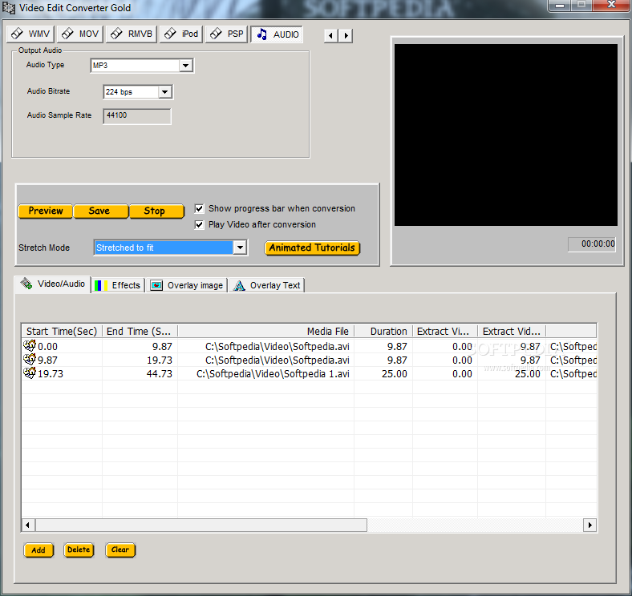
Task: Open the Overlay image tab
Action: click(187, 285)
